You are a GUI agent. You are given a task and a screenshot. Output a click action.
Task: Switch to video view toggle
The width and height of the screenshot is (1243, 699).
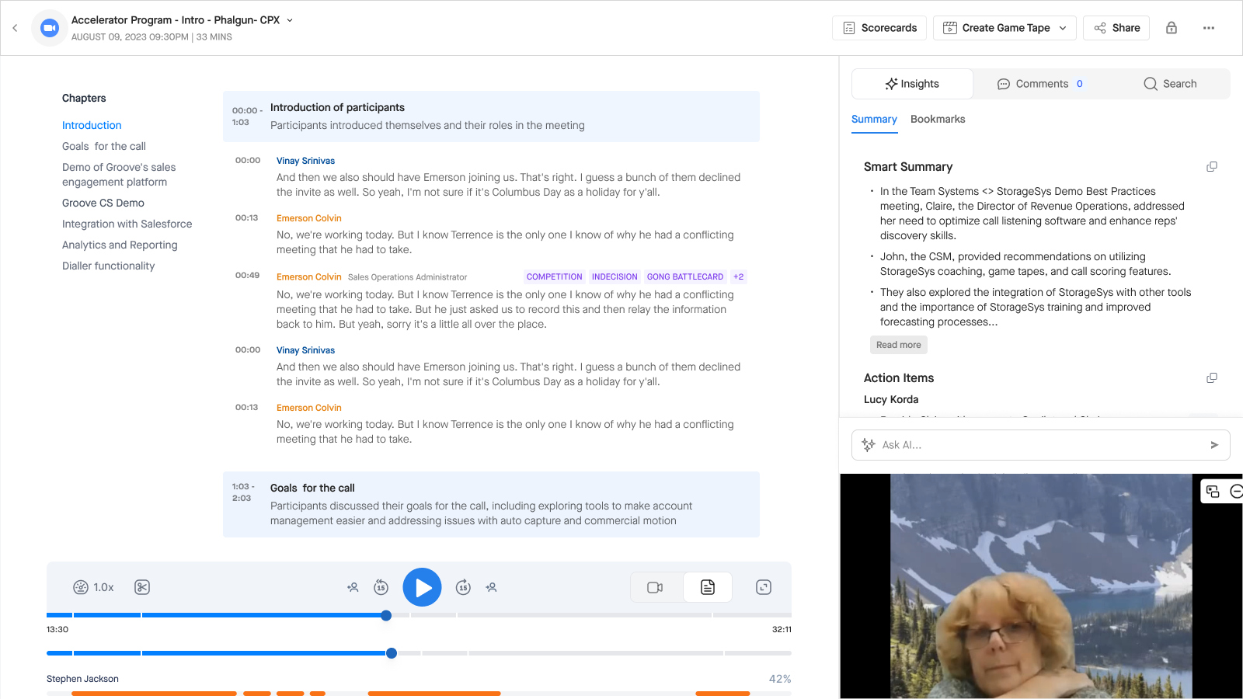coord(656,587)
